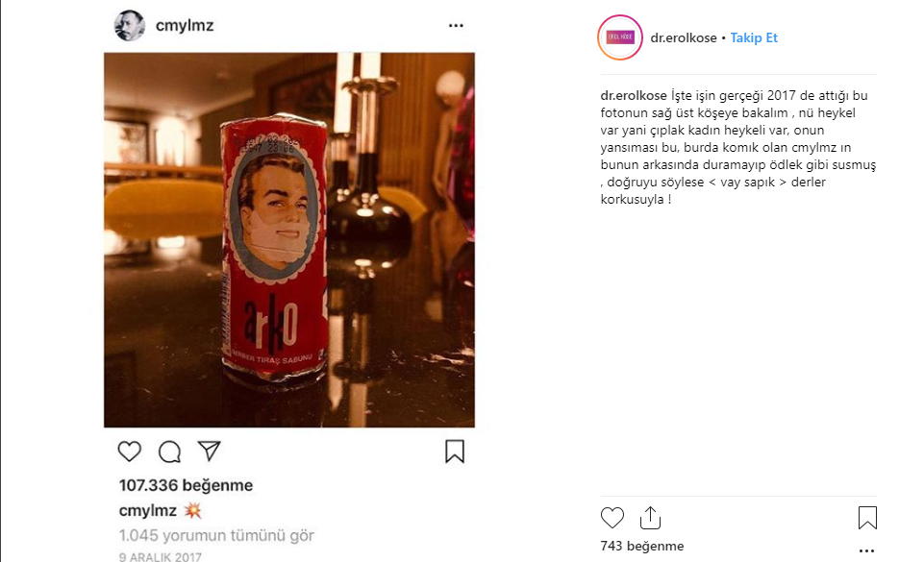
Task: Like the cmylmz post with the heart icon
Action: (129, 451)
